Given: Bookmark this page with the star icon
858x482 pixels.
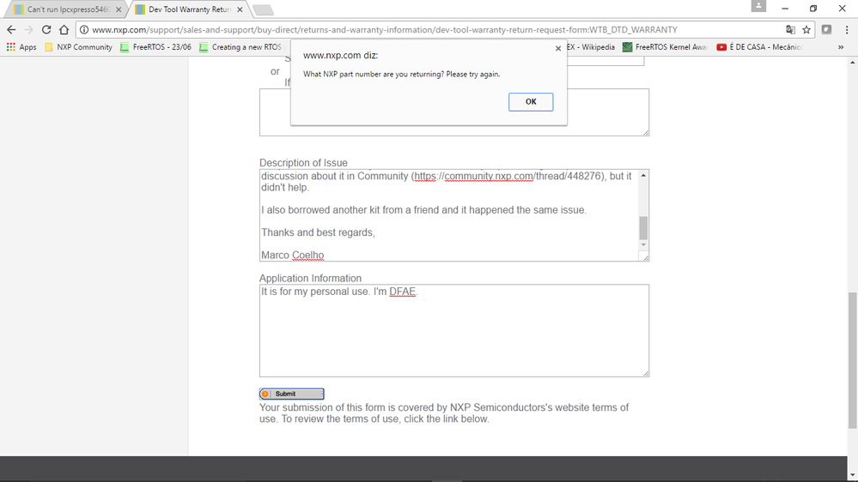Looking at the screenshot, I should point(806,30).
